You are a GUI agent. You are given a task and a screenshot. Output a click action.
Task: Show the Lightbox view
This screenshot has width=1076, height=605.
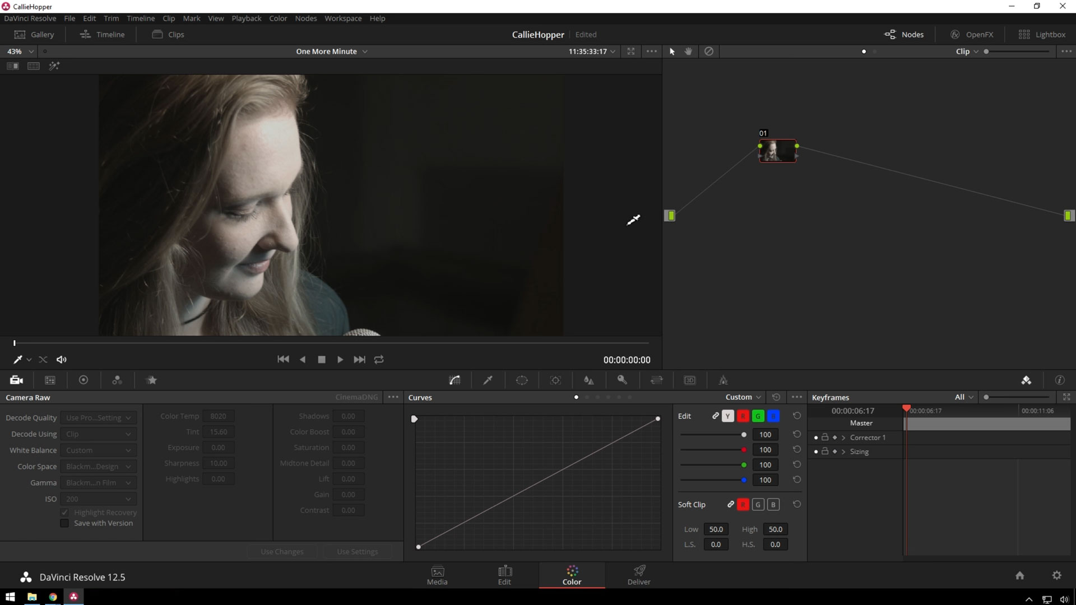1042,35
